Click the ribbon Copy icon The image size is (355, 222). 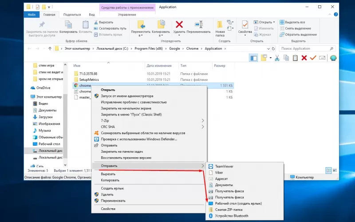pos(68,24)
